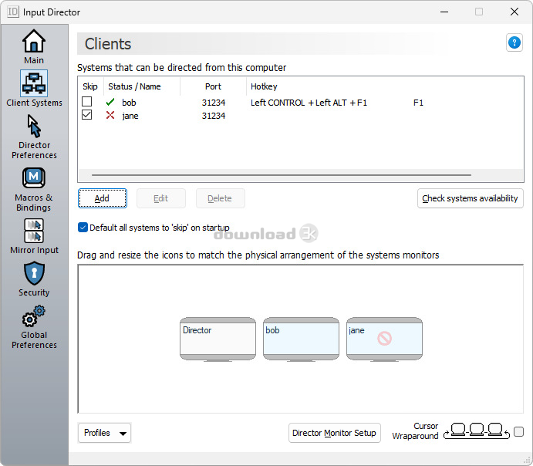The width and height of the screenshot is (533, 466).
Task: Click the cursor wraparound monitors diagram icon
Action: click(477, 431)
